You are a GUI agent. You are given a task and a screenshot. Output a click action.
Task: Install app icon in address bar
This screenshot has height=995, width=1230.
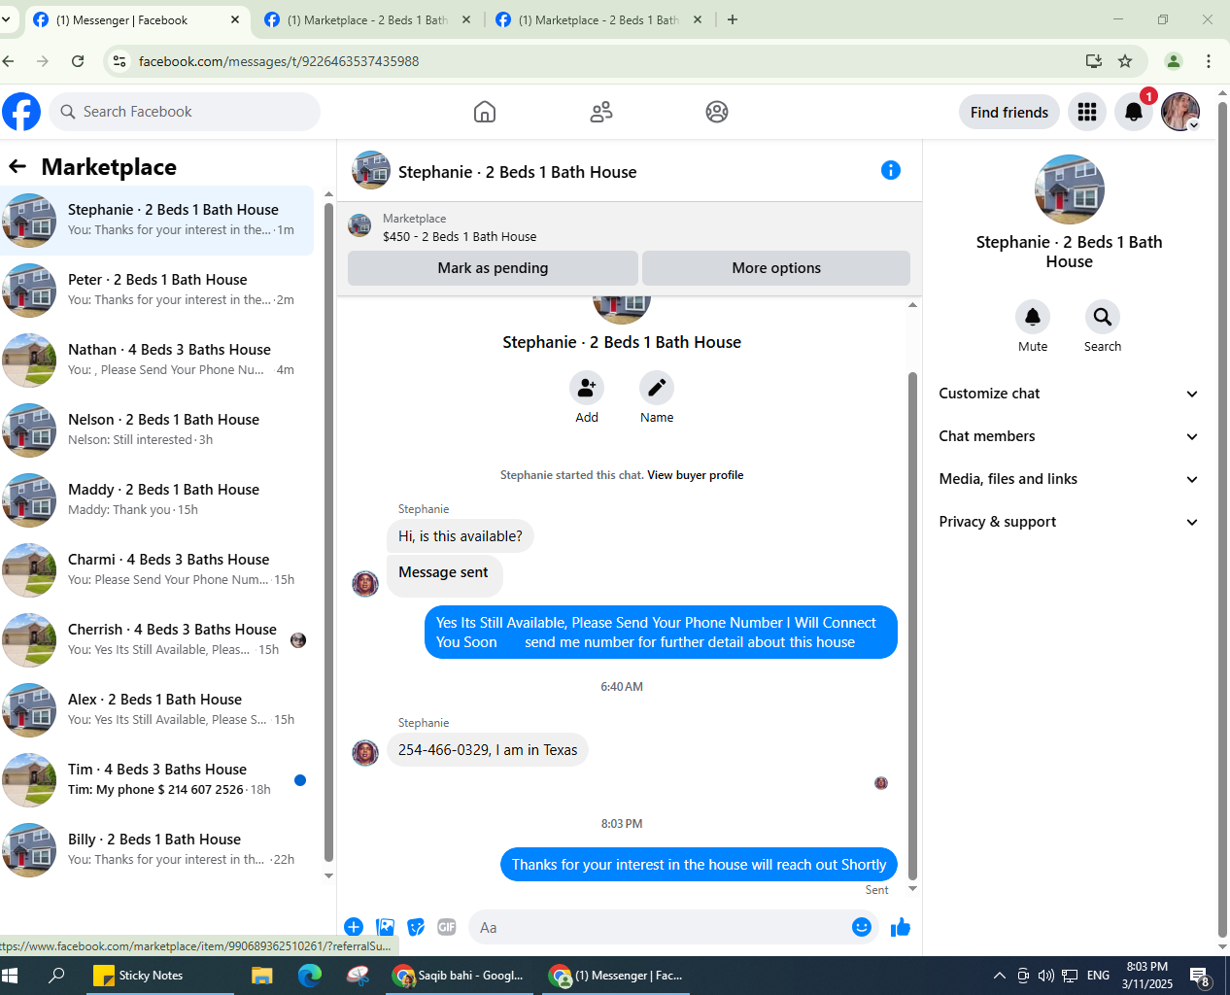coord(1094,61)
